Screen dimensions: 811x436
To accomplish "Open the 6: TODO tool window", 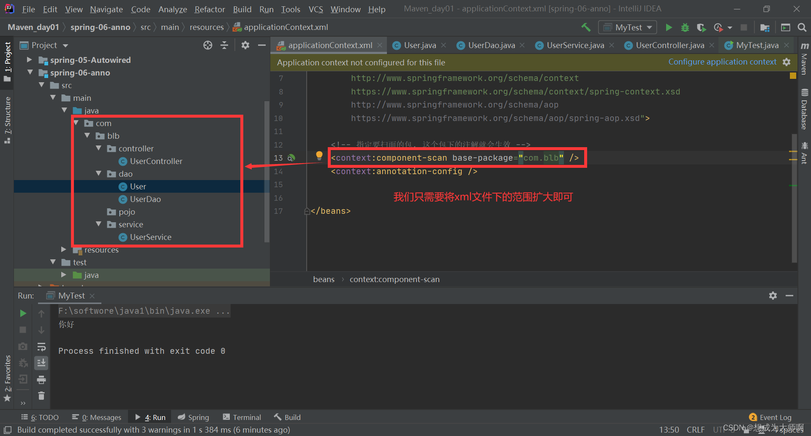I will click(x=40, y=417).
